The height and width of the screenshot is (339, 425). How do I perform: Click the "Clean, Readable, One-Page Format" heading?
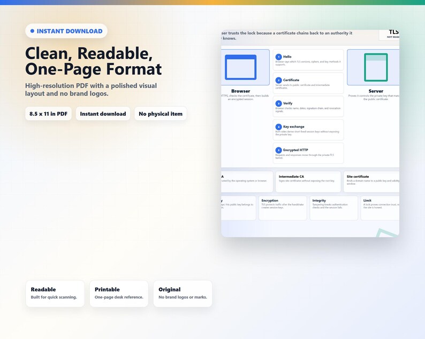pyautogui.click(x=94, y=61)
